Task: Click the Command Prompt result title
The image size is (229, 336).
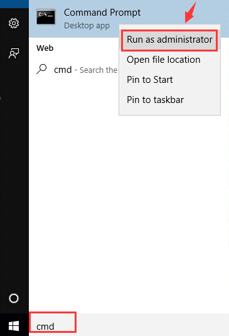Action: click(x=102, y=13)
